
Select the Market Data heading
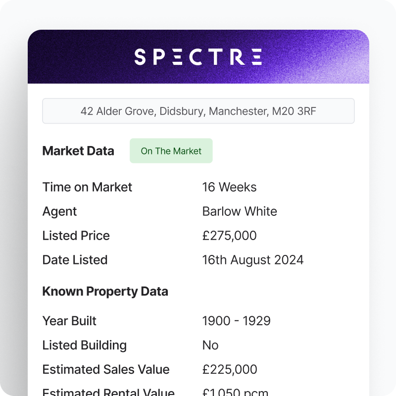(x=78, y=151)
